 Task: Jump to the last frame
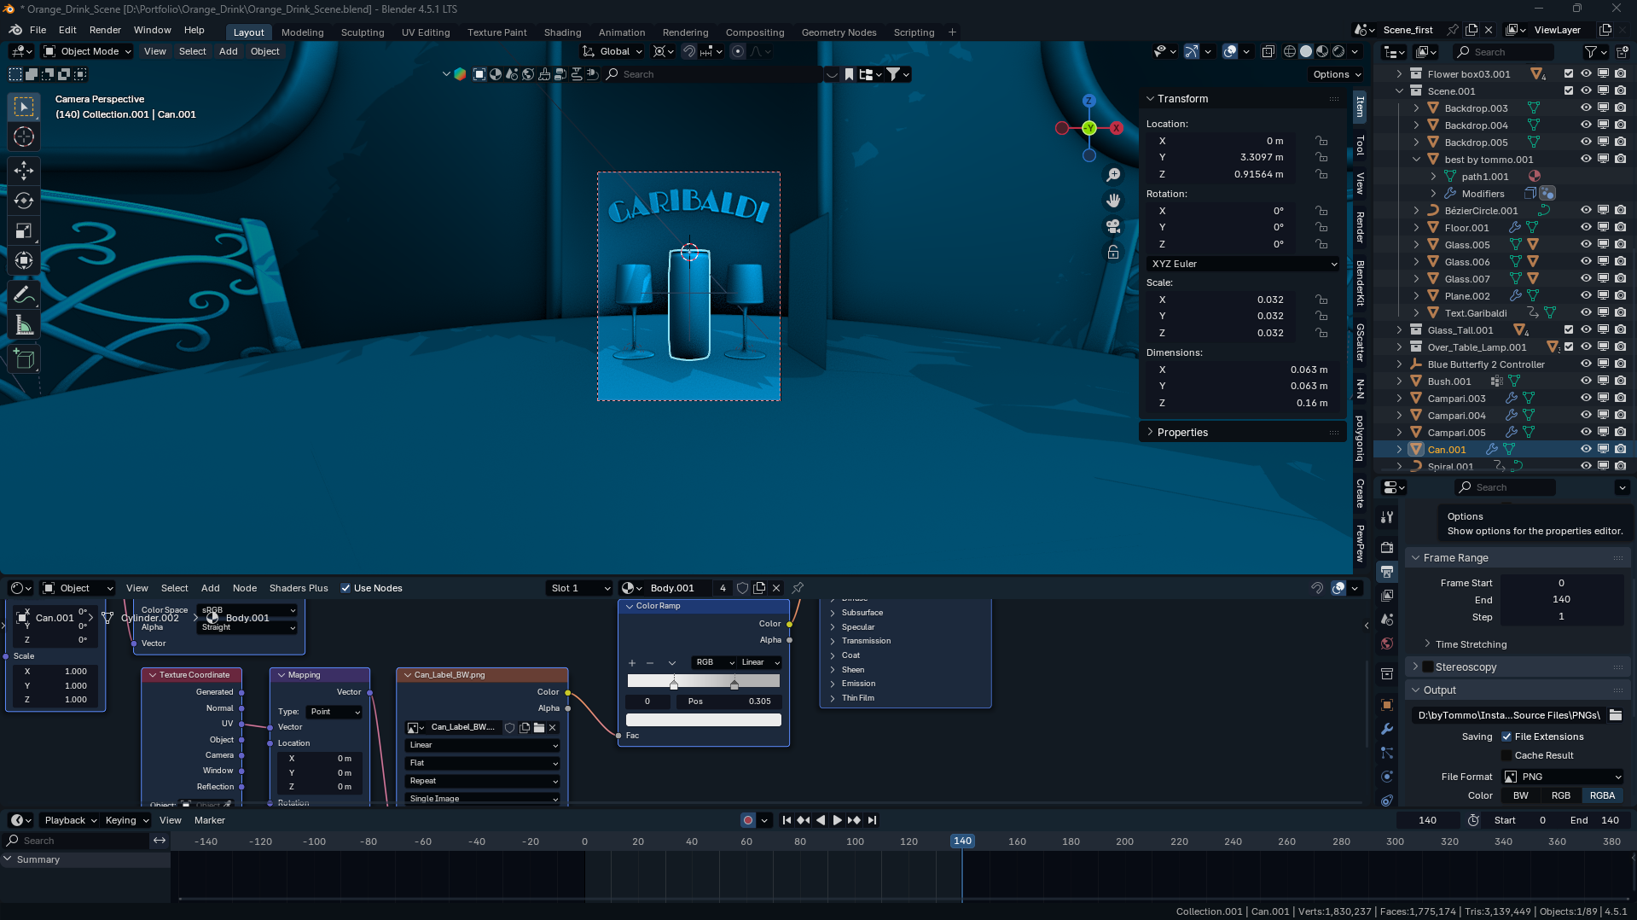tap(872, 820)
